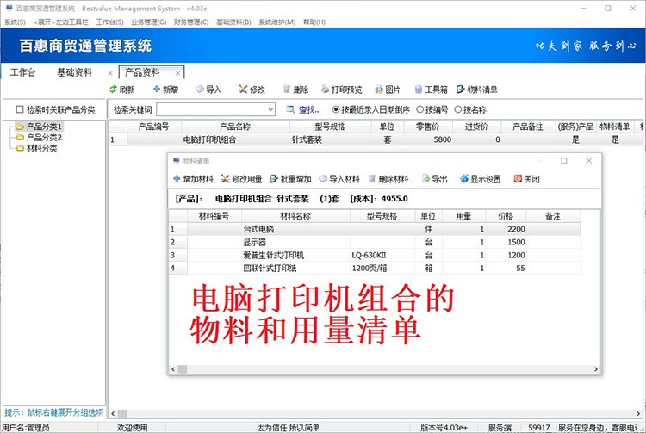Click 修改用量 in the 物料清单 window
Image resolution: width=646 pixels, height=433 pixels.
pos(242,179)
